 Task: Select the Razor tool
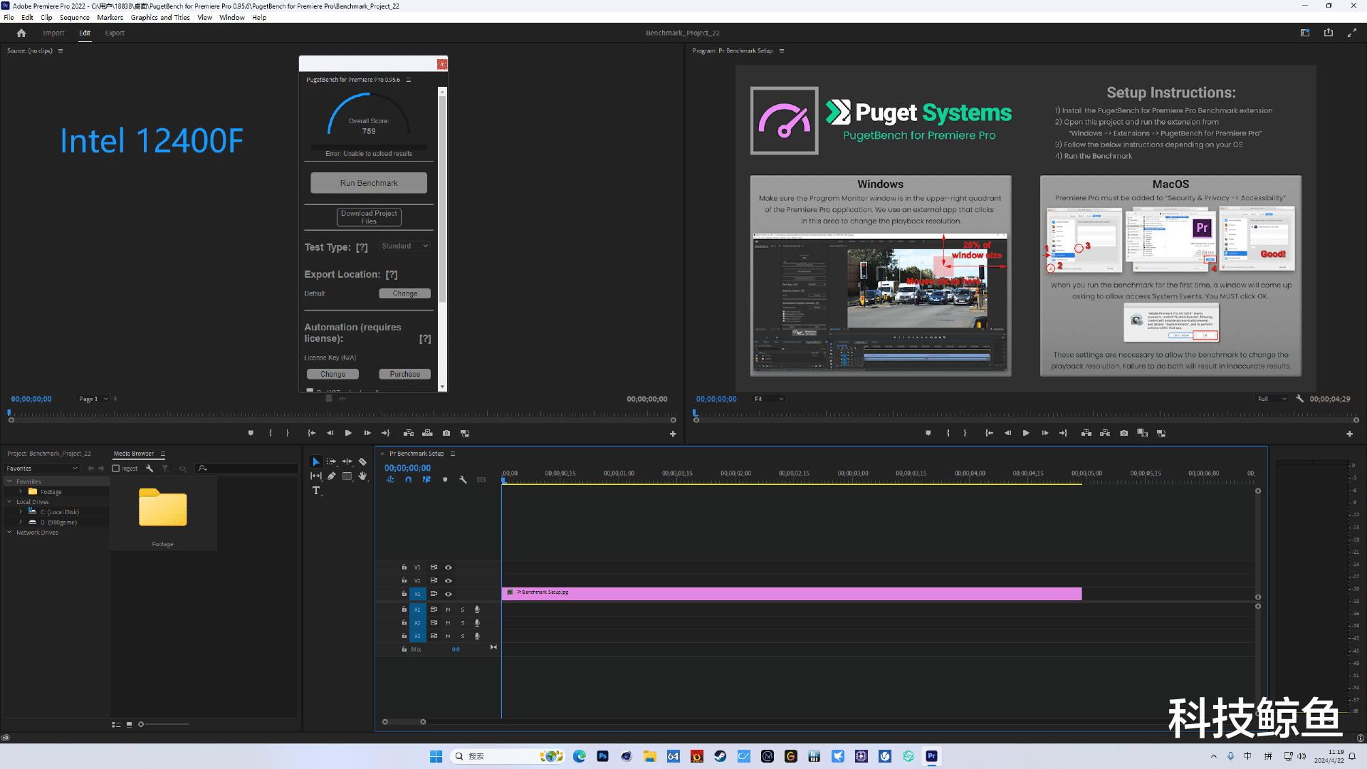(362, 461)
